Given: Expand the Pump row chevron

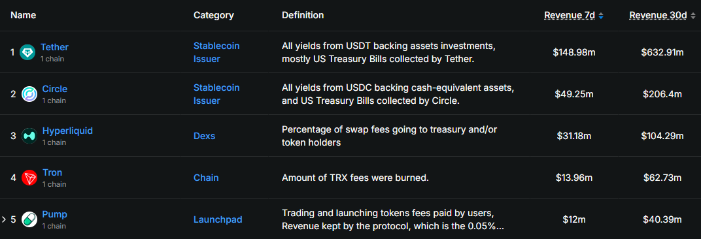Looking at the screenshot, I should (4, 219).
